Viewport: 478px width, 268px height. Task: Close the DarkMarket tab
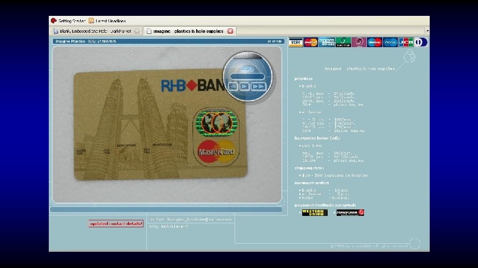pyautogui.click(x=137, y=31)
